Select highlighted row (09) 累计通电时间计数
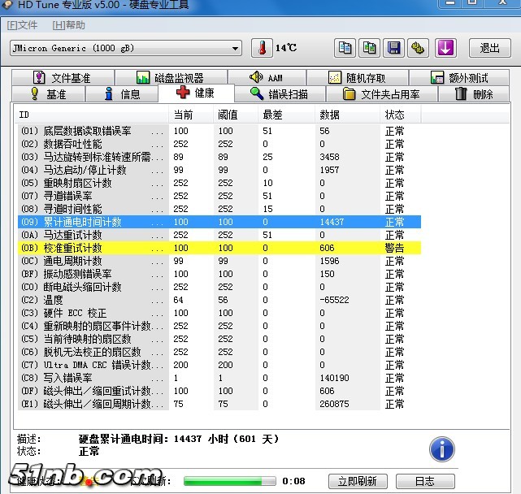This screenshot has width=521, height=494. pos(219,222)
